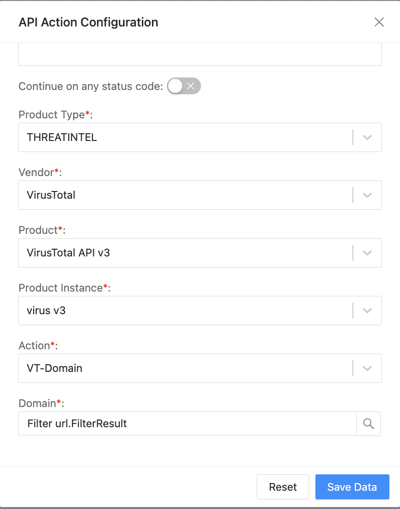Open the Product Type dropdown showing THREATINTEL
This screenshot has height=509, width=400.
point(192,137)
